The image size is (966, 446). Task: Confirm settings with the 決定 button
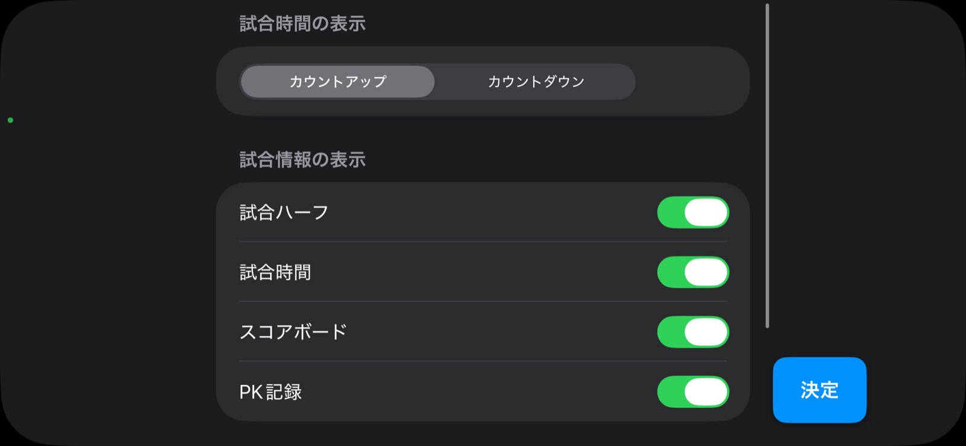pyautogui.click(x=819, y=390)
